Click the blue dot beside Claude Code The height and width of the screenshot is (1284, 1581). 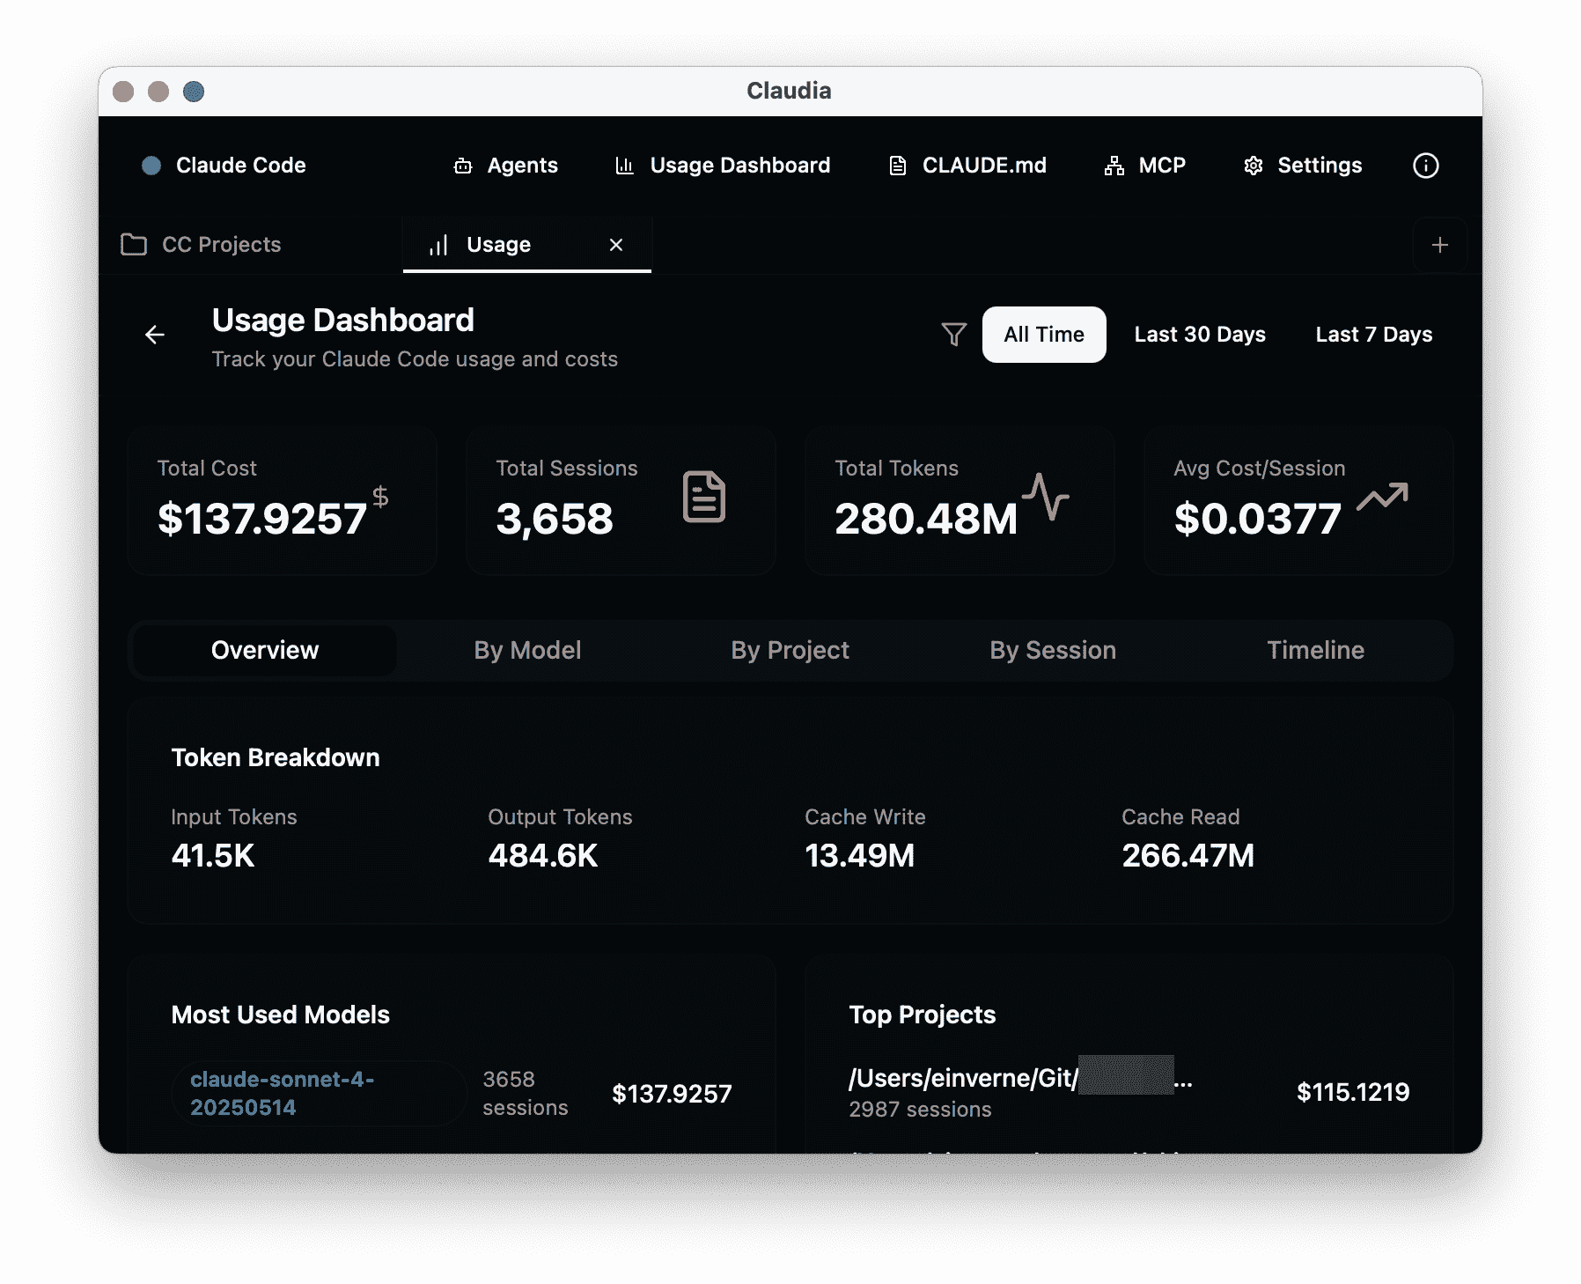click(x=151, y=166)
